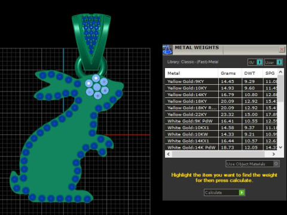Select the White Gold:14K PdW row

[x=221, y=148]
